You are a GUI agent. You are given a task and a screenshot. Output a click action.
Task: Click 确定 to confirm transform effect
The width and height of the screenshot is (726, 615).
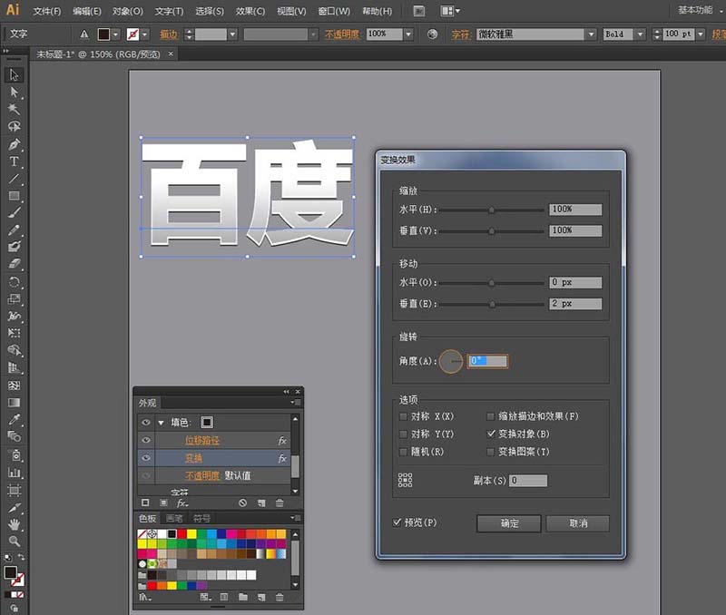[x=509, y=523]
